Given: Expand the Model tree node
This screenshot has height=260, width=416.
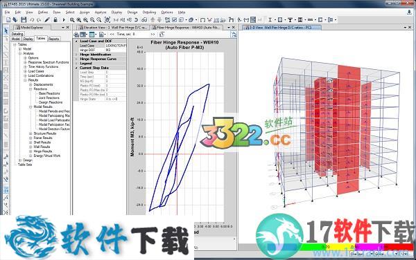Looking at the screenshot, I should tap(20, 49).
